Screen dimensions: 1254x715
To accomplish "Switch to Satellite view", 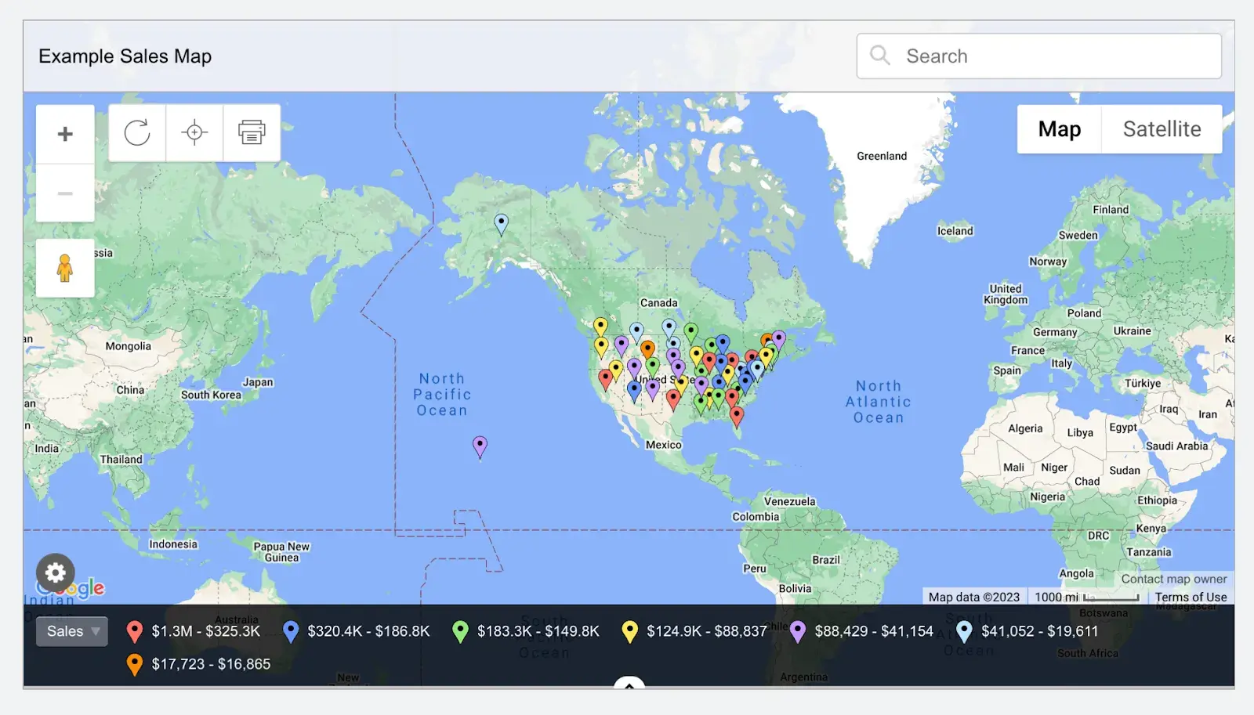I will pos(1162,128).
